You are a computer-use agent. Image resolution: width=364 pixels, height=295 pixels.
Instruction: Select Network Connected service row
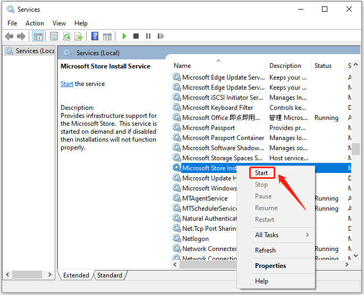[x=205, y=248]
